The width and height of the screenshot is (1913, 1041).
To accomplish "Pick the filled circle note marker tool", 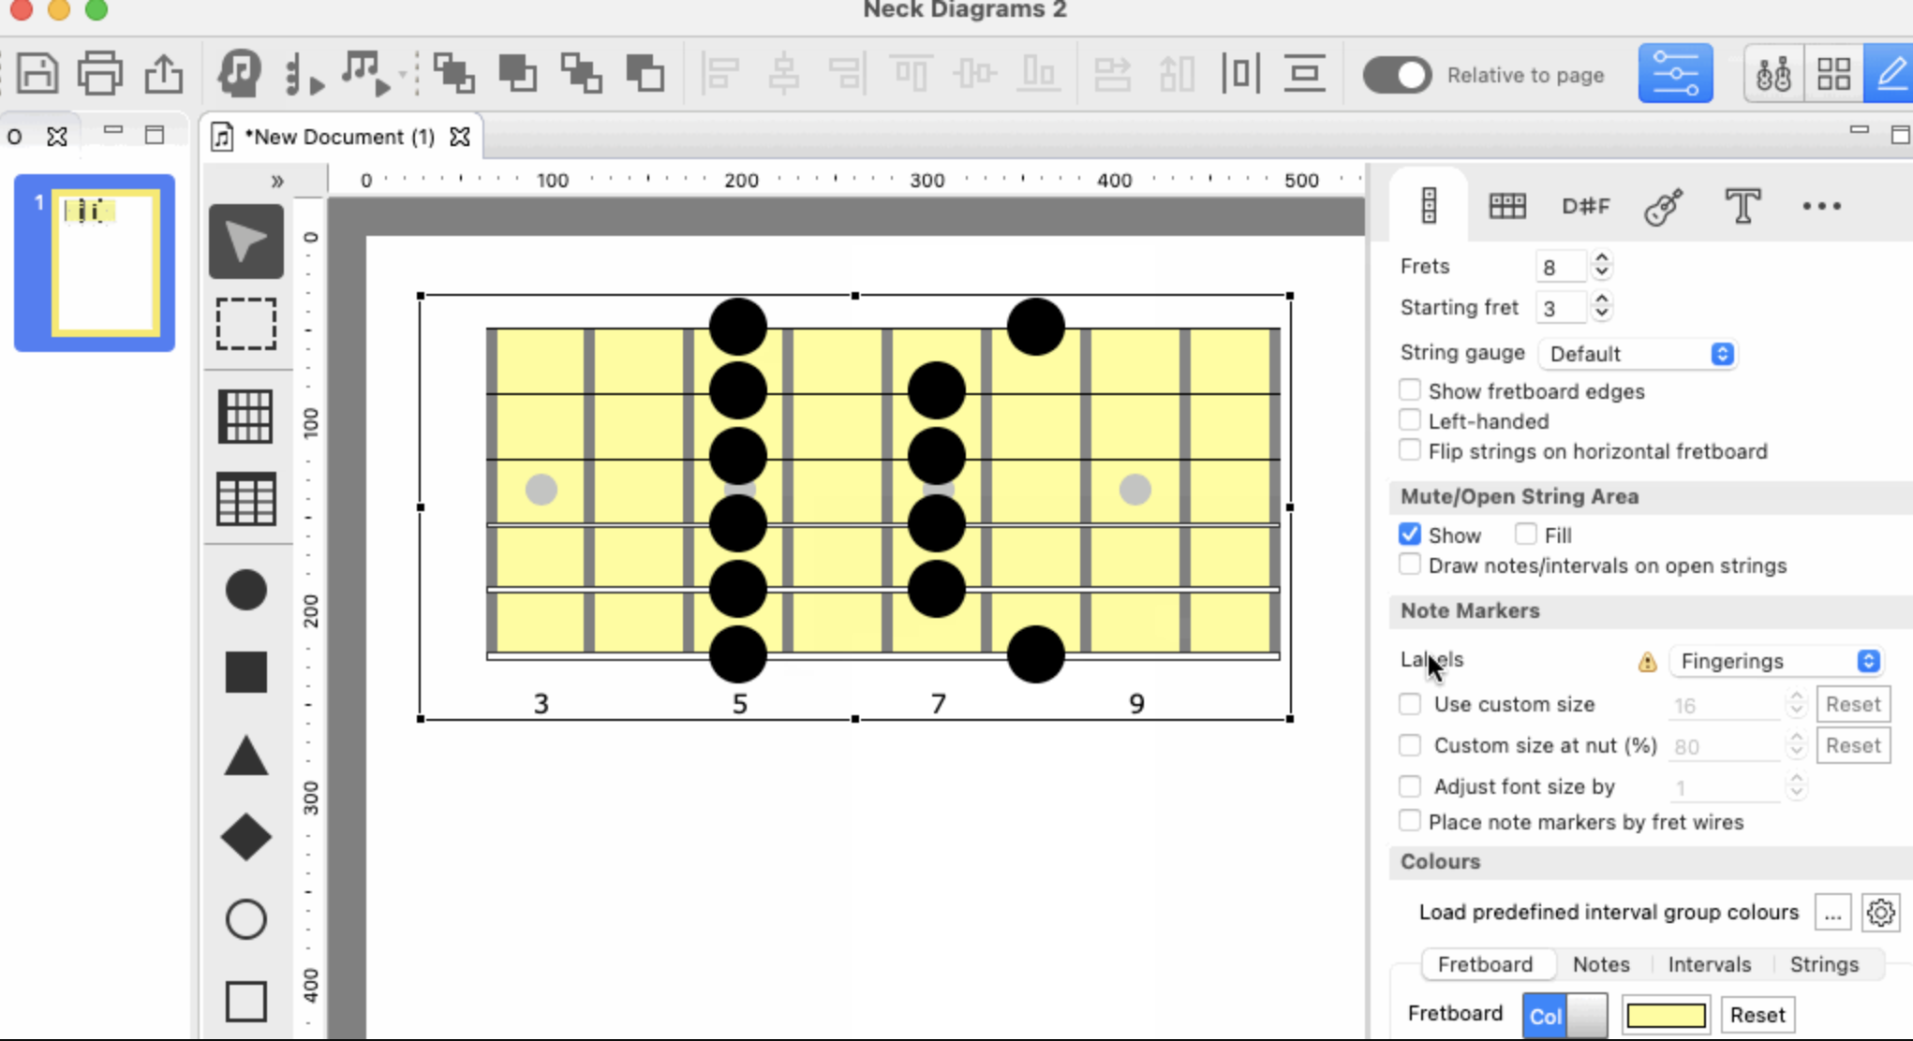I will [245, 590].
